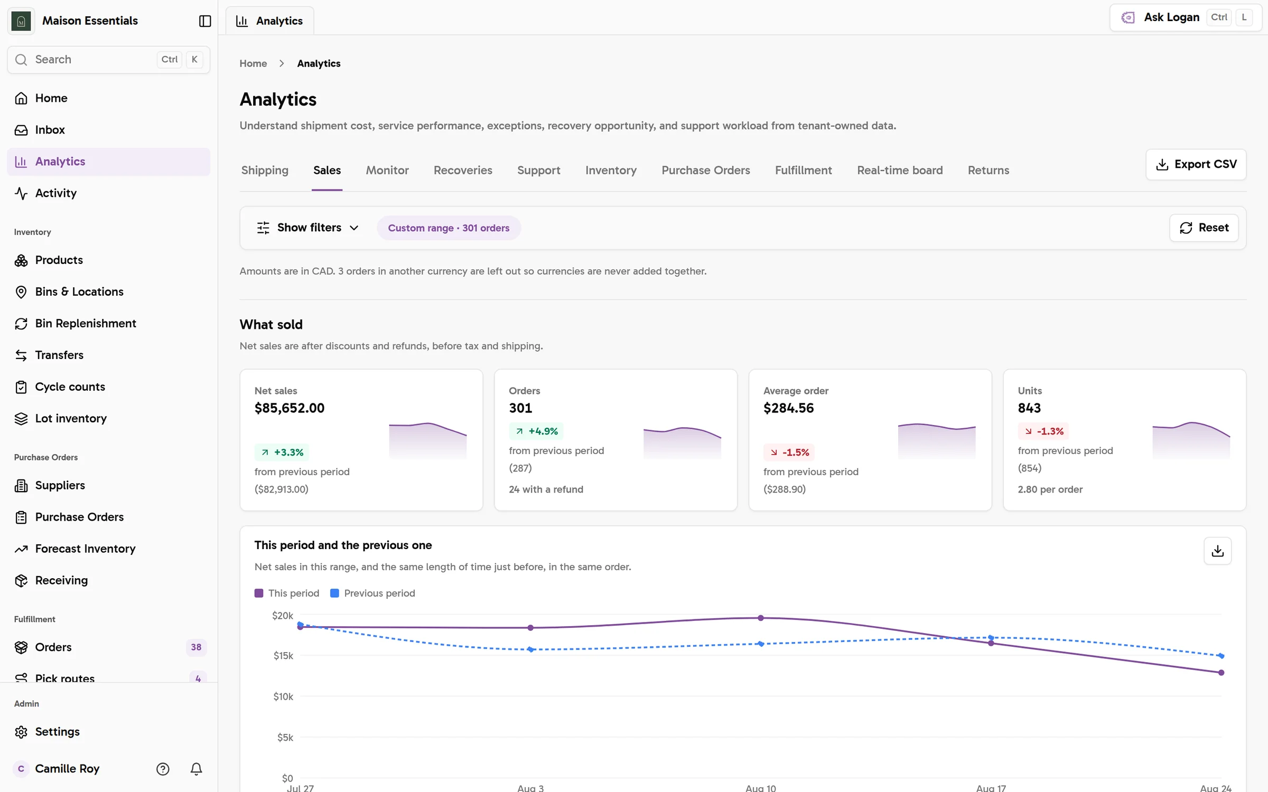Focus the Search input field
Viewport: 1268px width, 792px height.
tap(108, 60)
